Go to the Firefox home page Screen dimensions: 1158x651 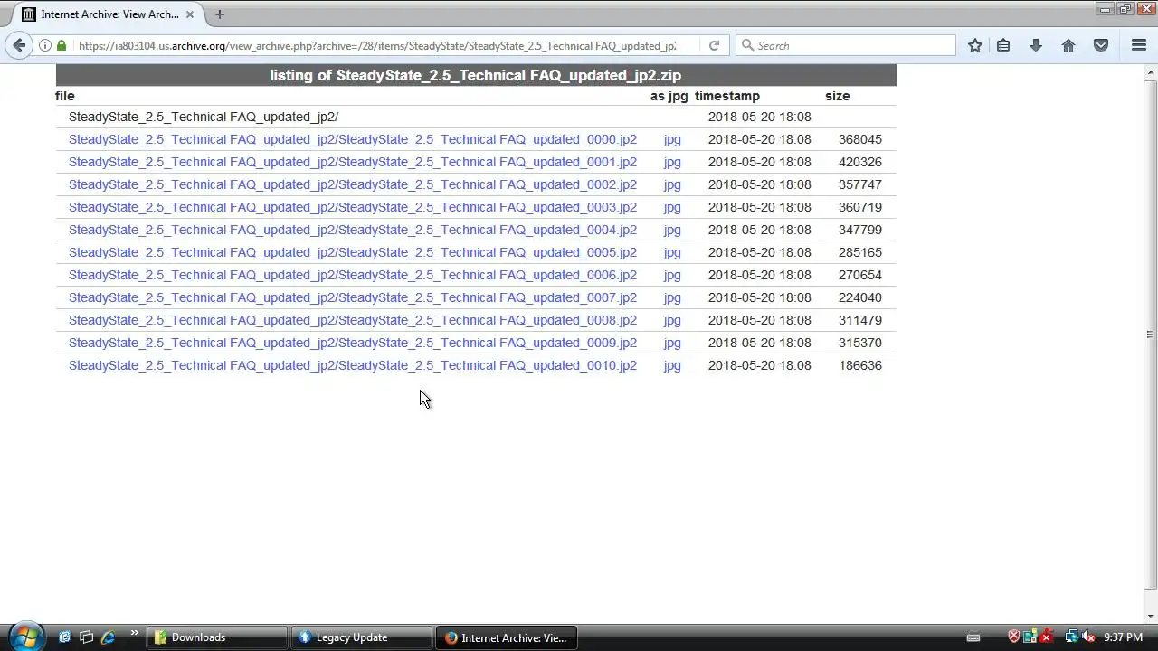(1068, 45)
